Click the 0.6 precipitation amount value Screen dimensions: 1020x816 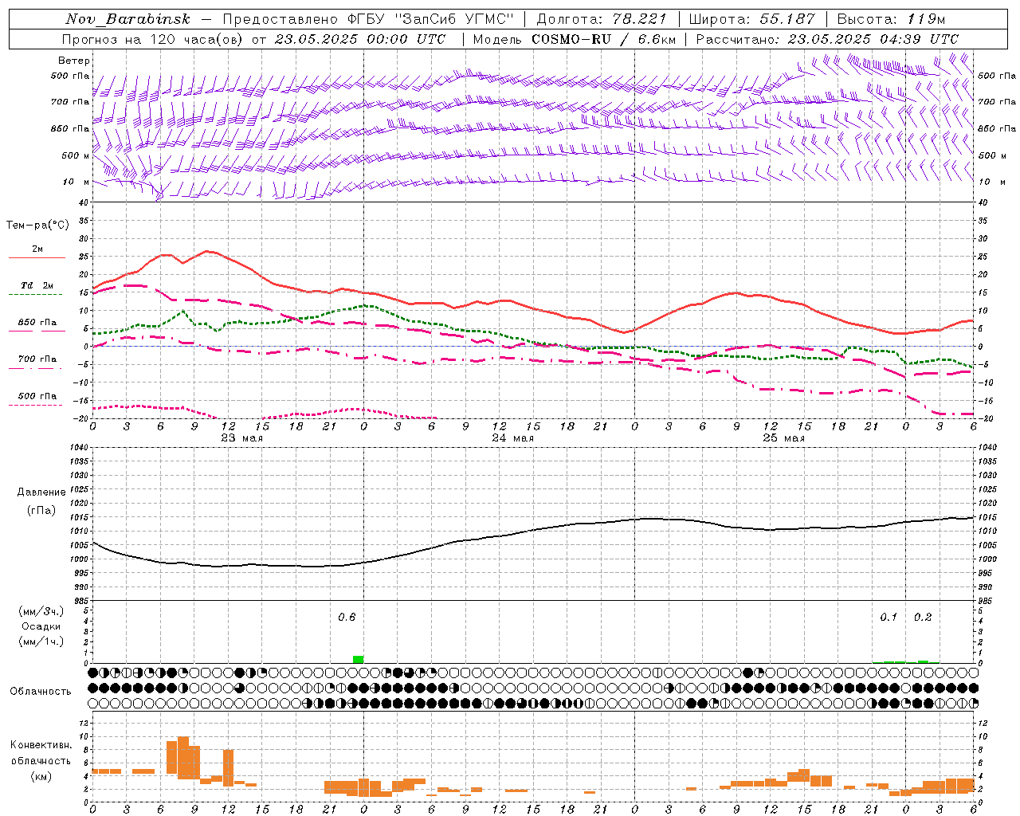(x=347, y=617)
